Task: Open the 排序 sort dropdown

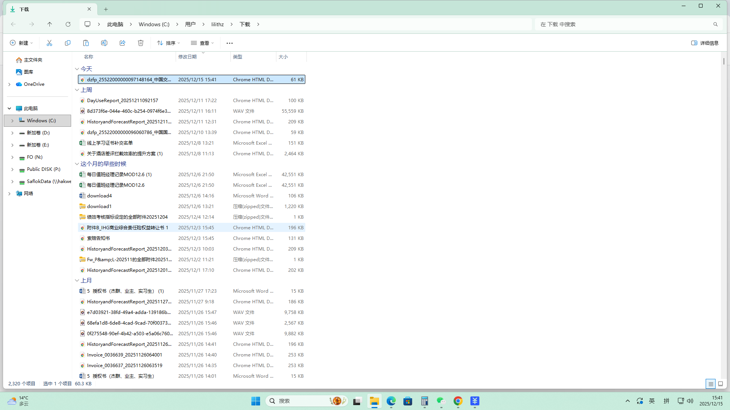Action: coord(168,43)
